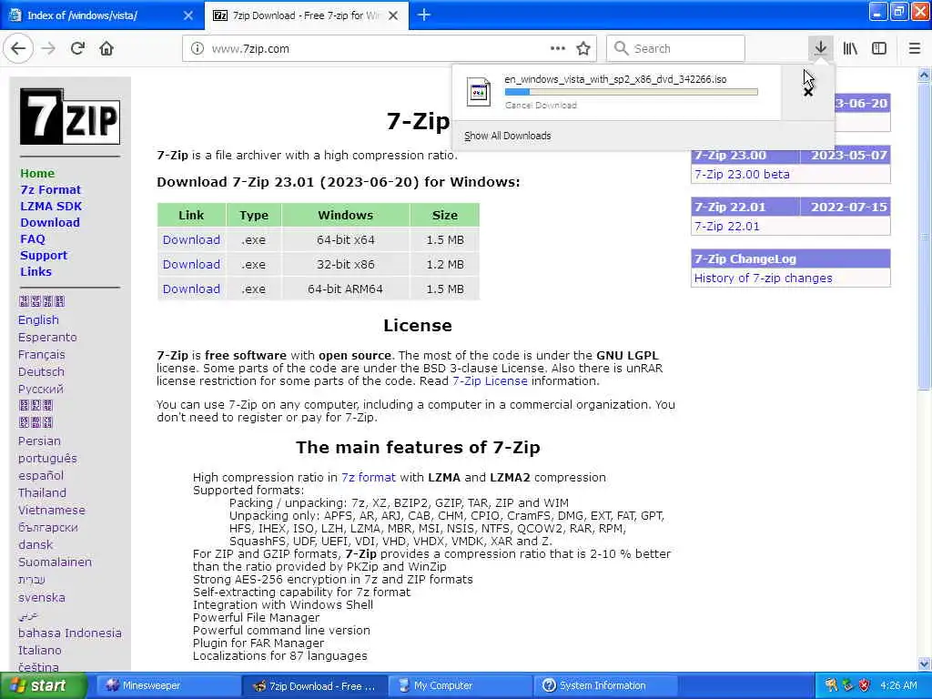Switch language to Thailand
Image resolution: width=932 pixels, height=699 pixels.
tap(42, 492)
